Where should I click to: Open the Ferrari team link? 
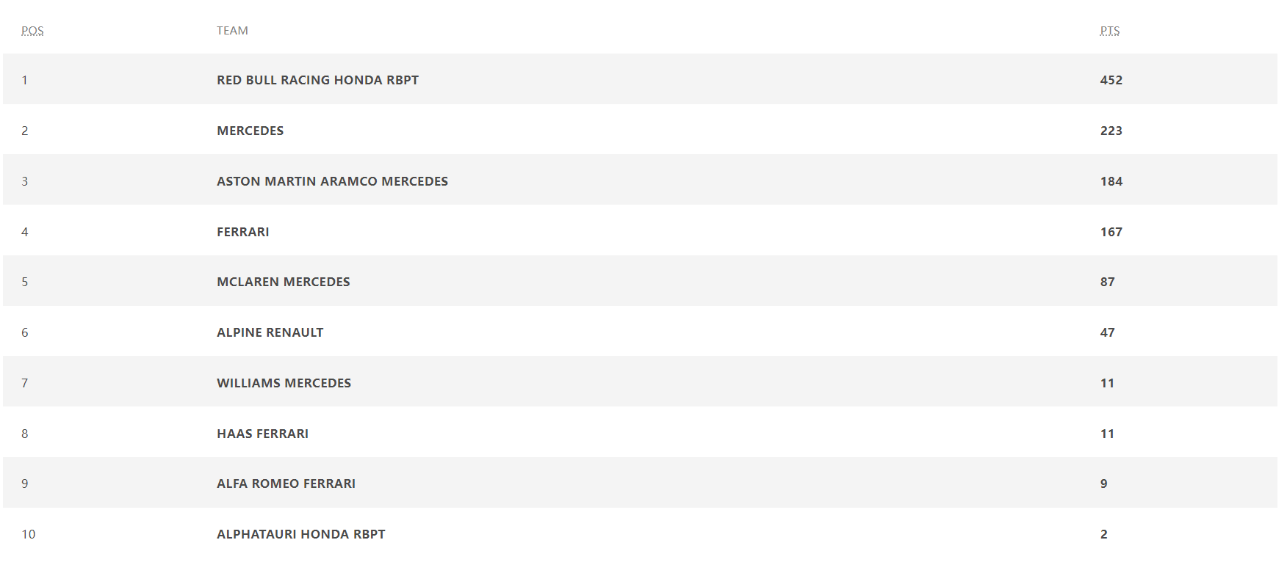point(242,232)
